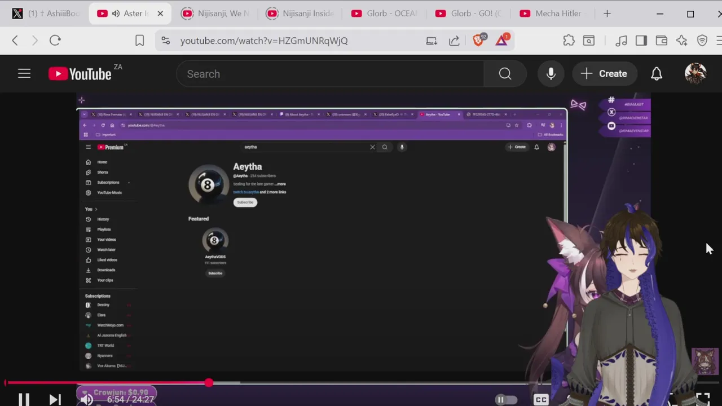The image size is (722, 406).
Task: Open the tab search toolbar icon
Action: pyautogui.click(x=589, y=41)
